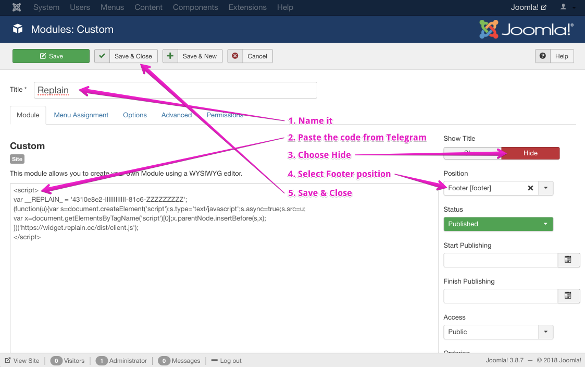Switch to the Options tab
Screen dimensions: 585x367
[x=135, y=115]
